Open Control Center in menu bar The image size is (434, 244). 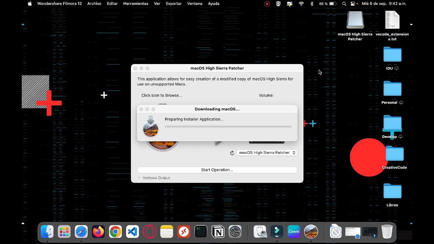[354, 4]
